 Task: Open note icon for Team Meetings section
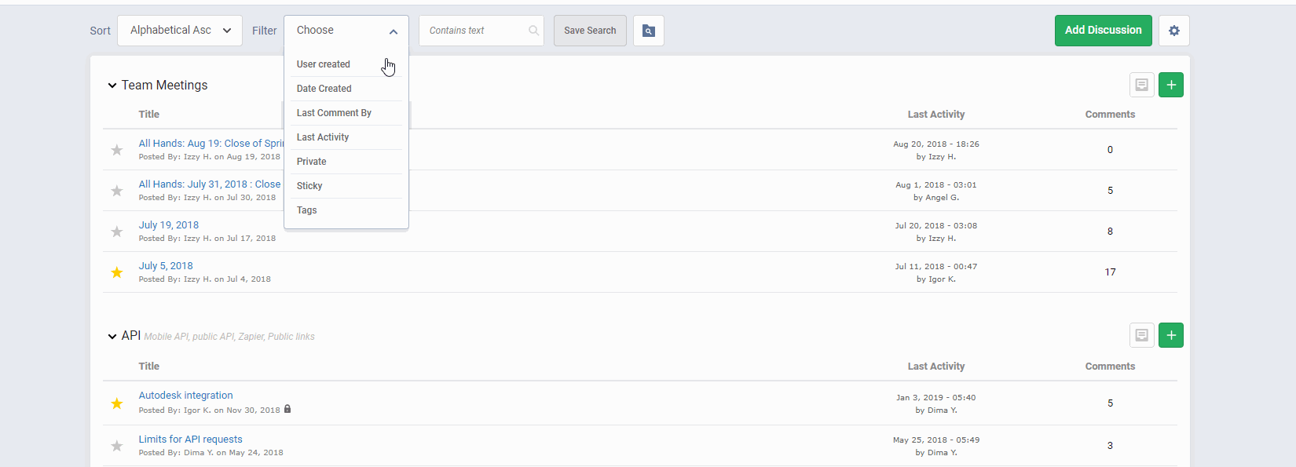[1141, 85]
